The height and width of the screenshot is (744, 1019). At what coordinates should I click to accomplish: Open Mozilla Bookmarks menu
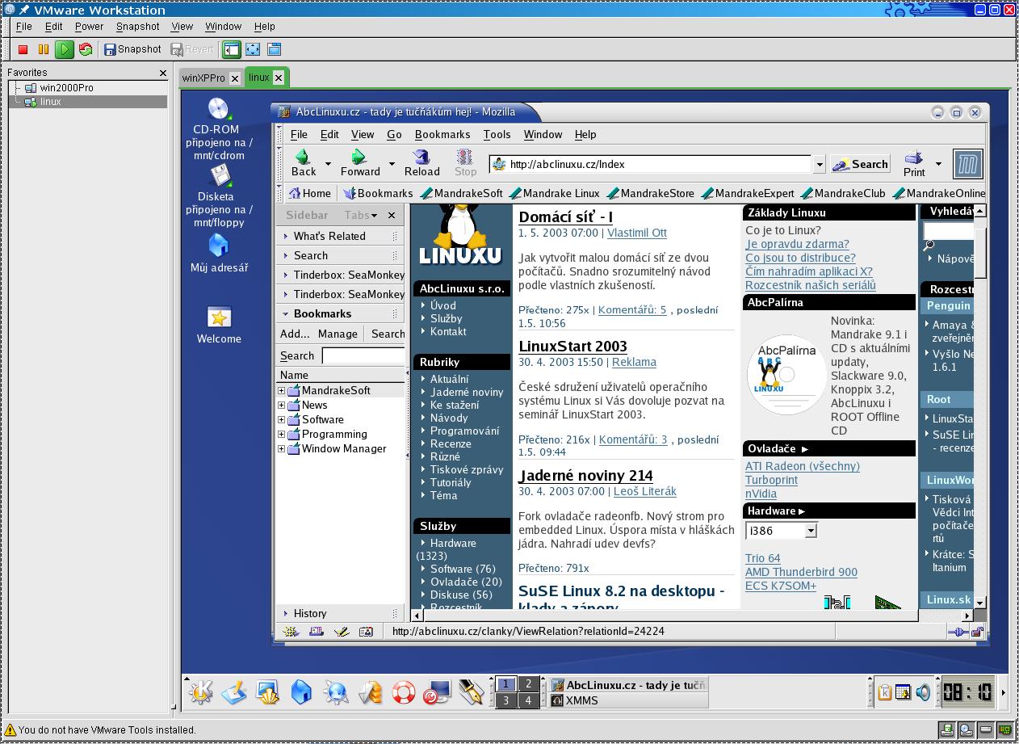coord(442,135)
